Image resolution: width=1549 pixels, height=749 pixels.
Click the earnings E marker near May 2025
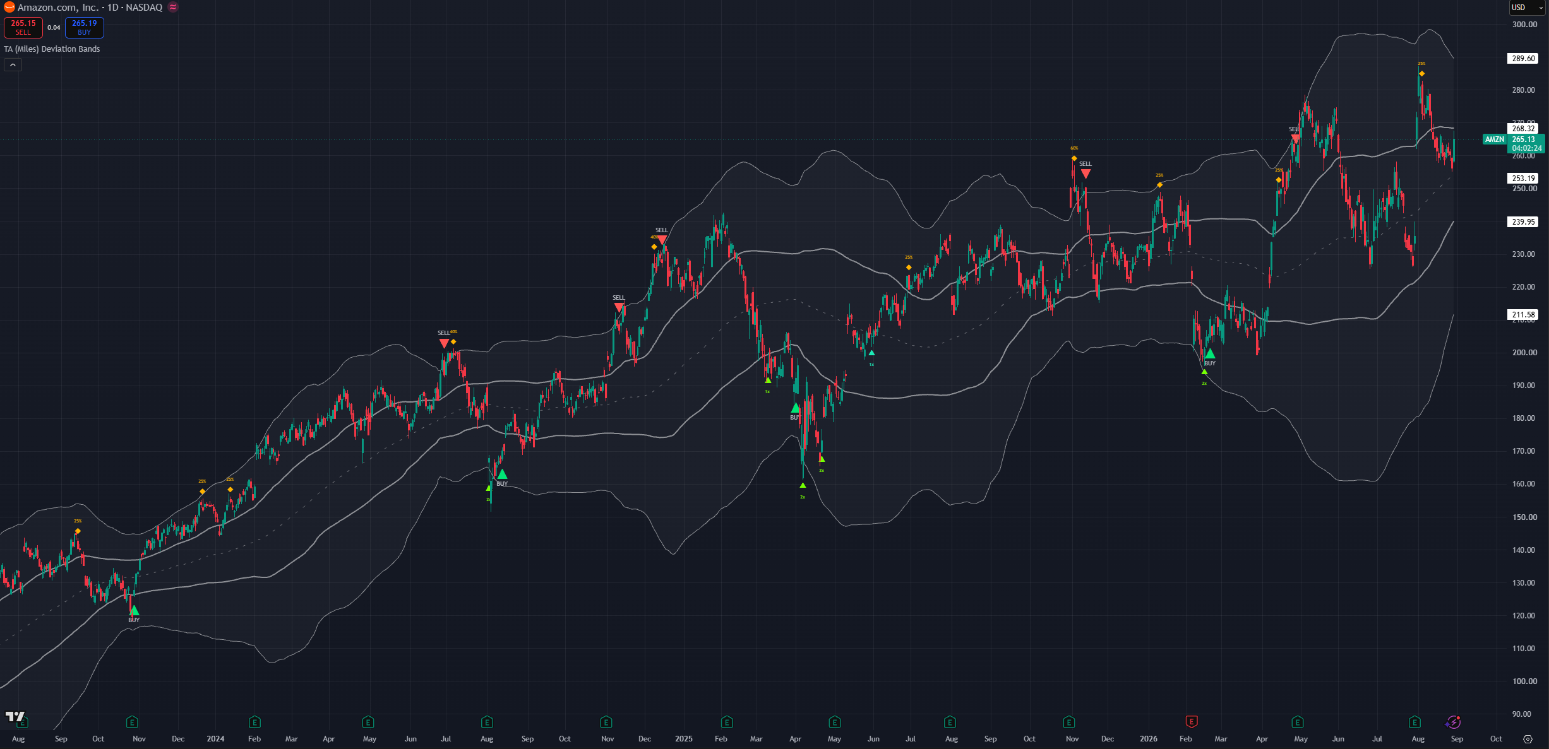(835, 721)
